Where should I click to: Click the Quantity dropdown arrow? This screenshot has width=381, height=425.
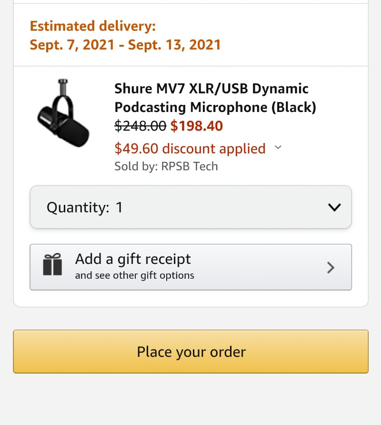pyautogui.click(x=334, y=207)
